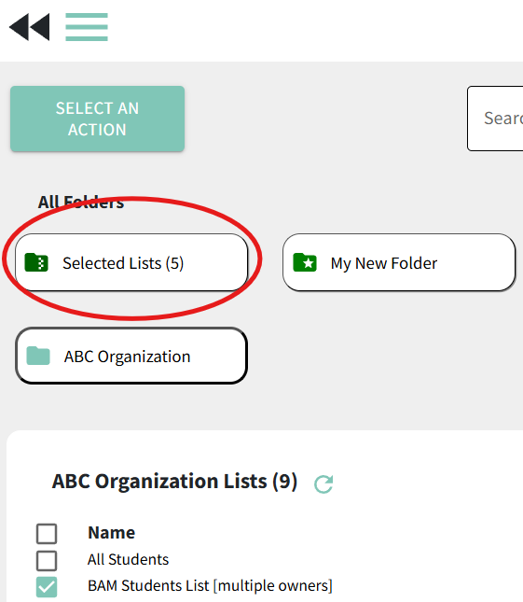Screen dimensions: 523x602
Task: Refresh the ABC Organization Lists
Action: [x=323, y=483]
